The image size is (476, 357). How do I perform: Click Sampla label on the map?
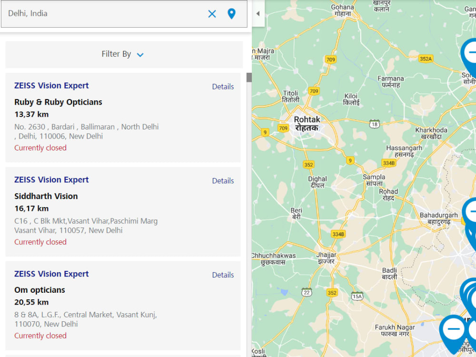tap(374, 180)
